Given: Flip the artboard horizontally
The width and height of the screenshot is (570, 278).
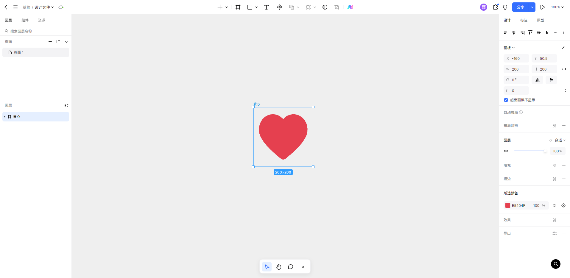Looking at the screenshot, I should coord(538,80).
